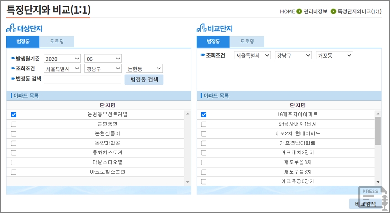Open the 2020 year dropdown

point(62,59)
